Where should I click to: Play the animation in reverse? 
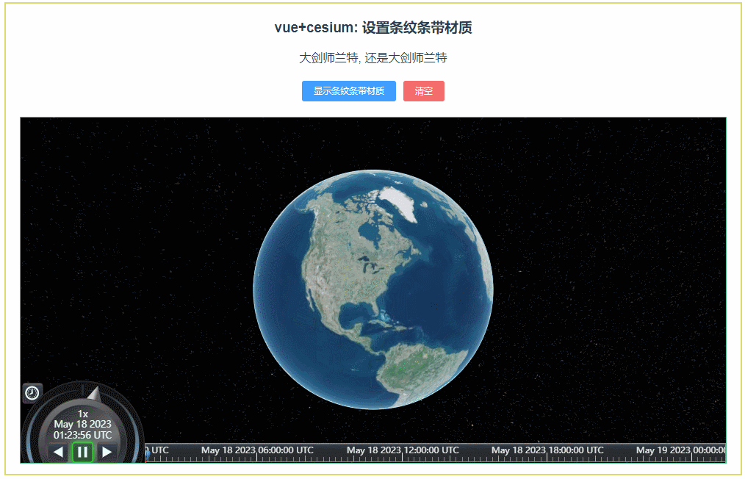(x=58, y=452)
